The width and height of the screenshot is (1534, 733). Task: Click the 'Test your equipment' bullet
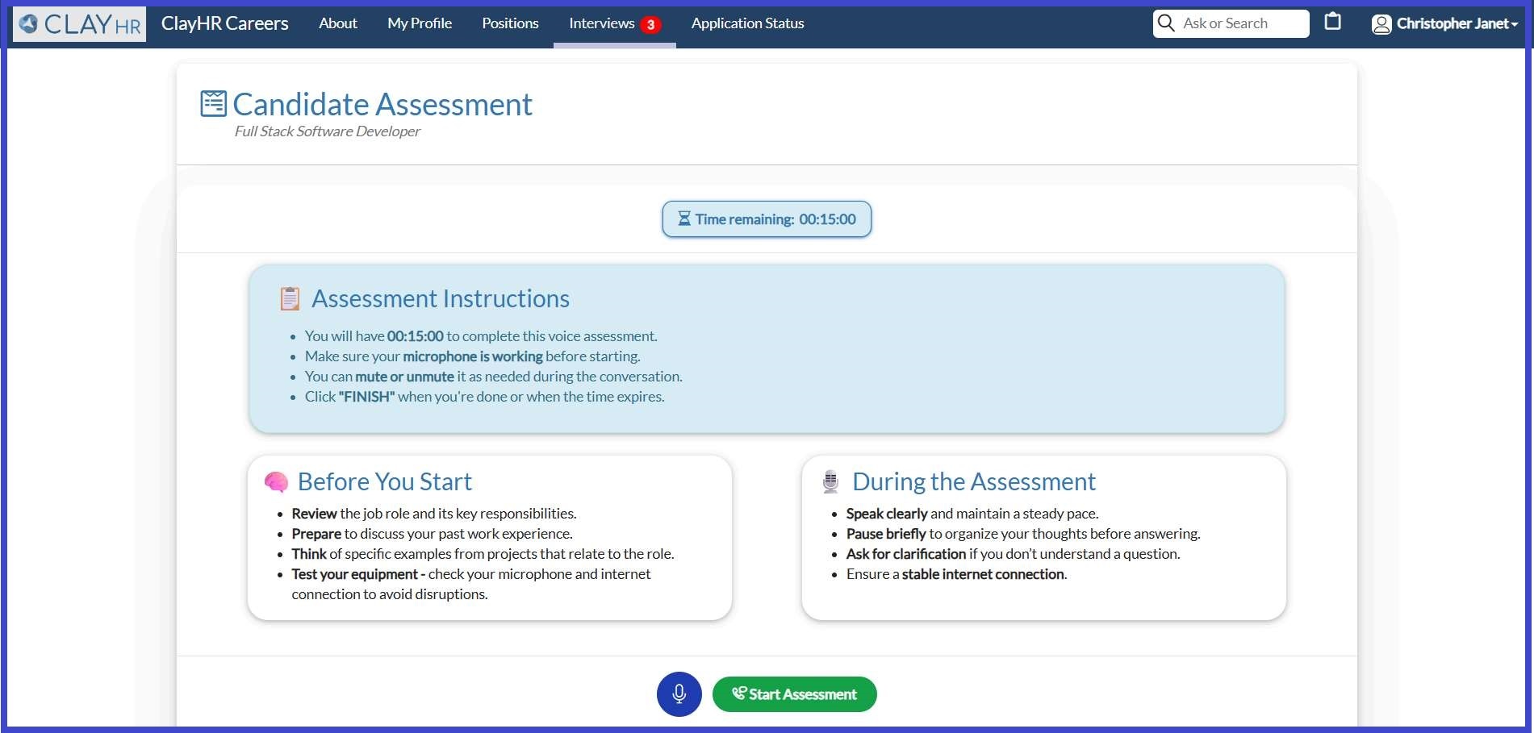(x=471, y=584)
